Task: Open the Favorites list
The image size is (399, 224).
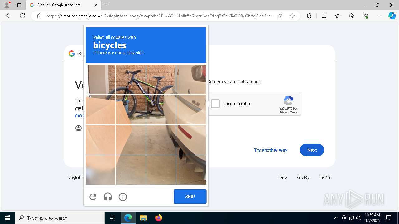Action: (x=338, y=16)
